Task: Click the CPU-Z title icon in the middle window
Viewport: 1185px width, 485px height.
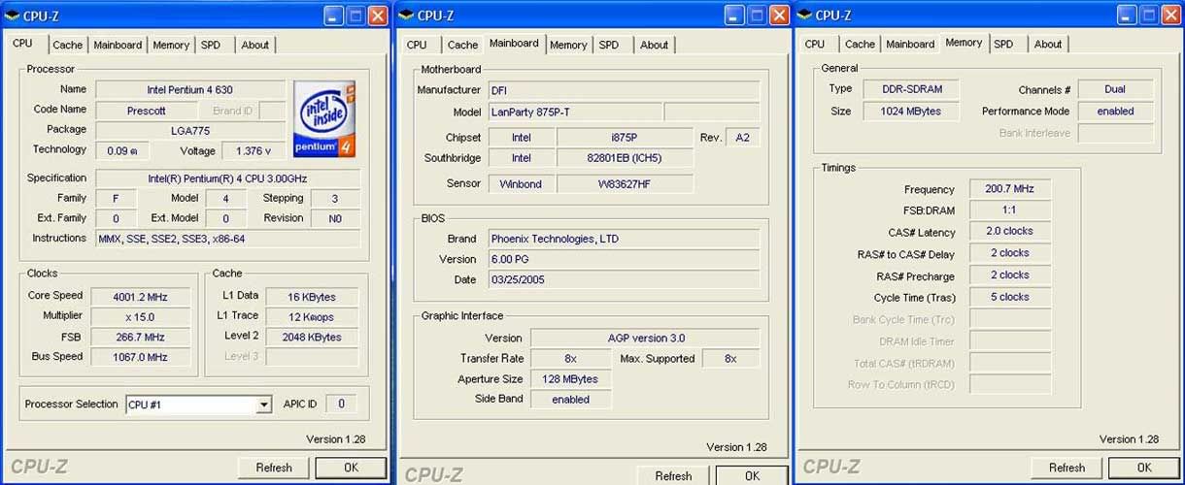Action: 406,16
